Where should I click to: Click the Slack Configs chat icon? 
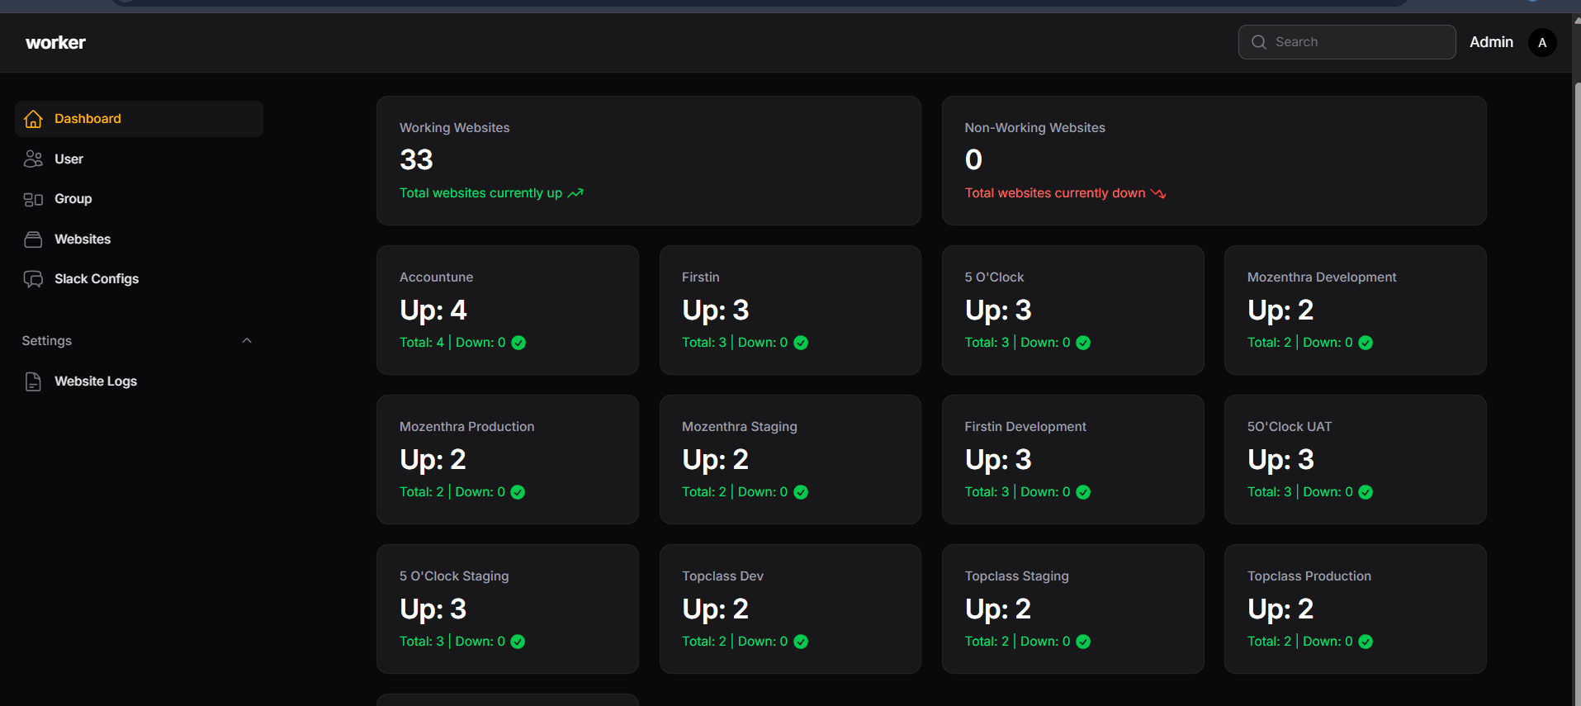tap(33, 279)
